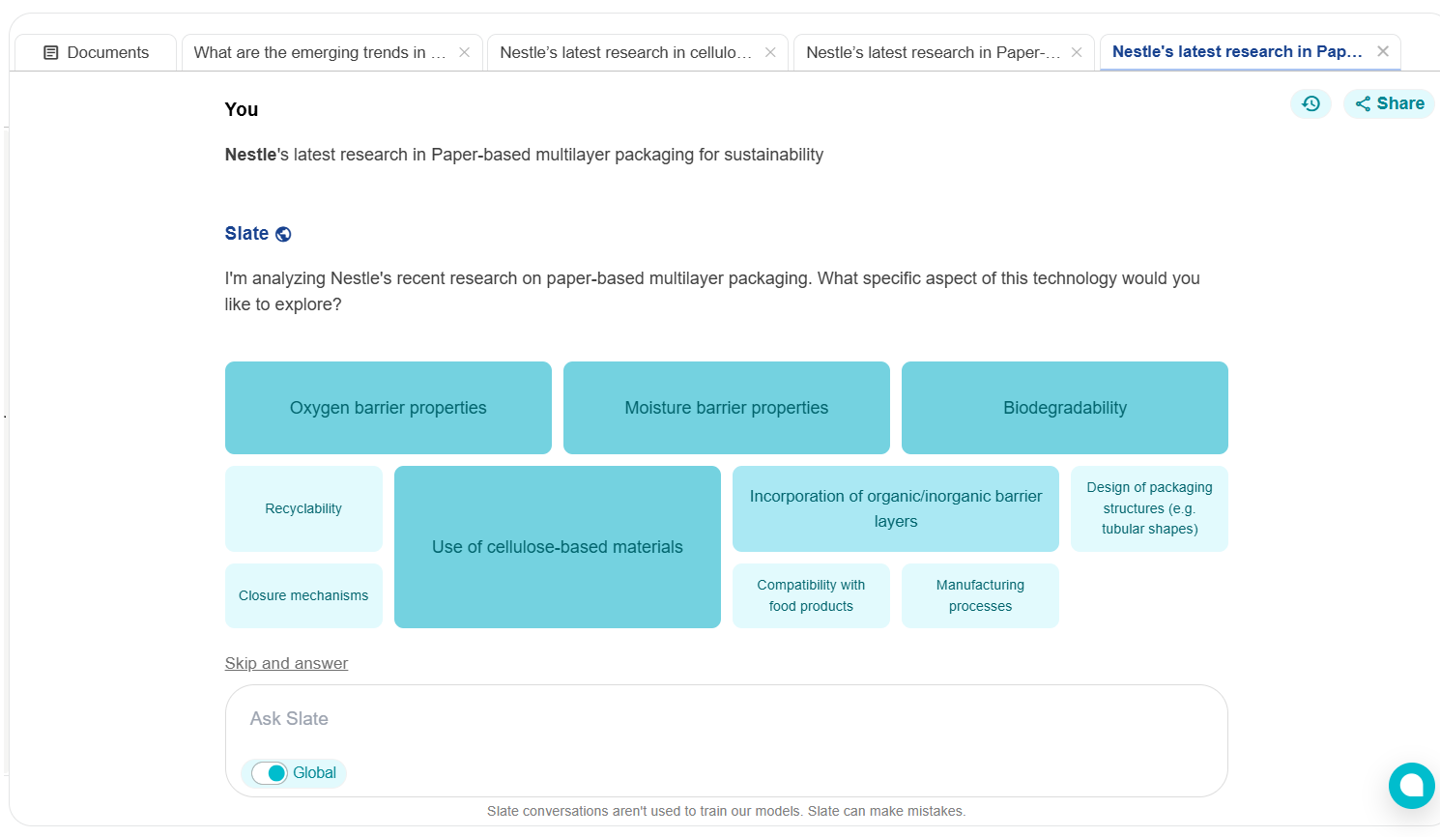The width and height of the screenshot is (1440, 837).
Task: Select the 'Recyclability' tile
Action: [303, 508]
